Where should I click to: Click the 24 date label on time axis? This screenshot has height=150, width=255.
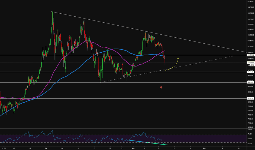click(46, 148)
